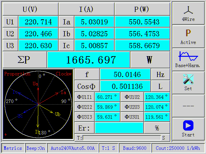Click the T to S progress bar
The width and height of the screenshot is (206, 154).
pyautogui.click(x=122, y=138)
